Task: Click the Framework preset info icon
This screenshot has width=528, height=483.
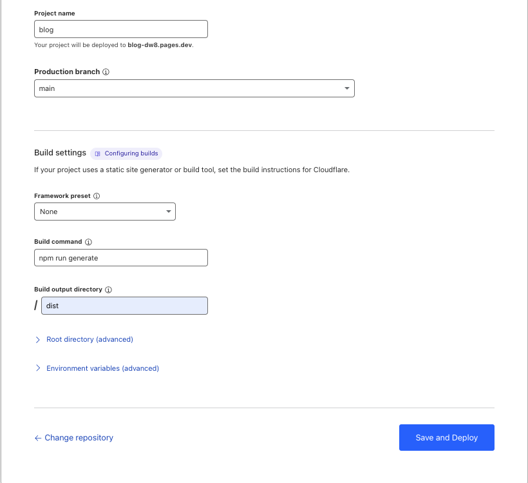Action: click(x=96, y=195)
